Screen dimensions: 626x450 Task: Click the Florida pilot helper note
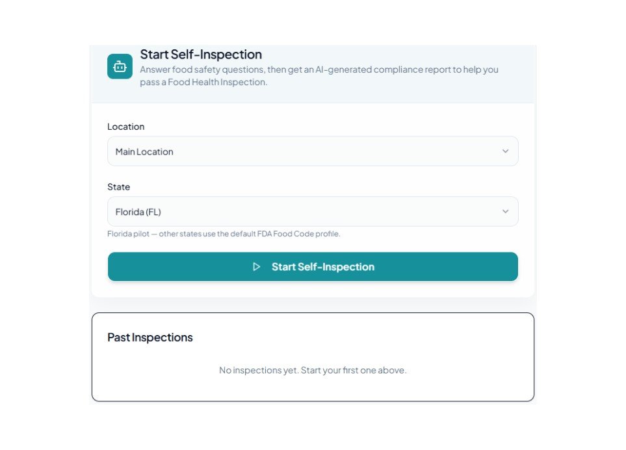[x=224, y=234]
